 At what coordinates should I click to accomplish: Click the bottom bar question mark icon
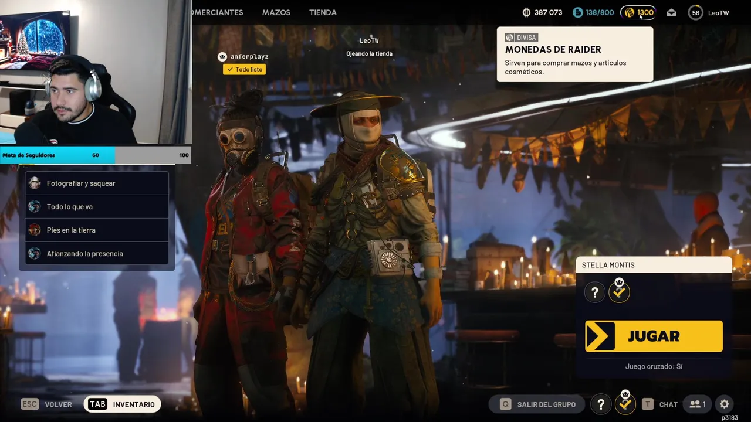(601, 404)
